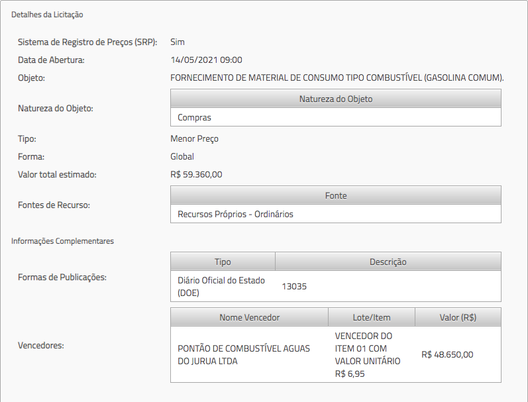Click the description value 13035
Viewport: 528px width, 402px height.
click(x=294, y=287)
